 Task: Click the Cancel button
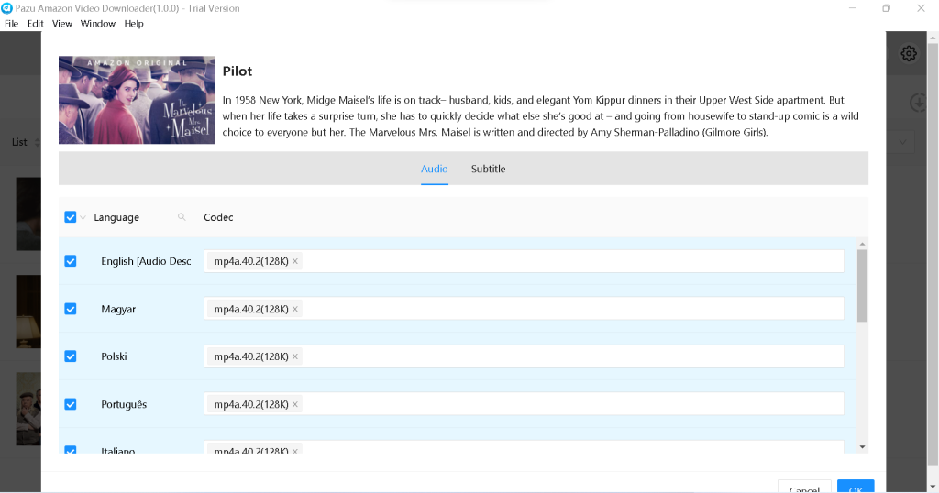click(x=804, y=487)
